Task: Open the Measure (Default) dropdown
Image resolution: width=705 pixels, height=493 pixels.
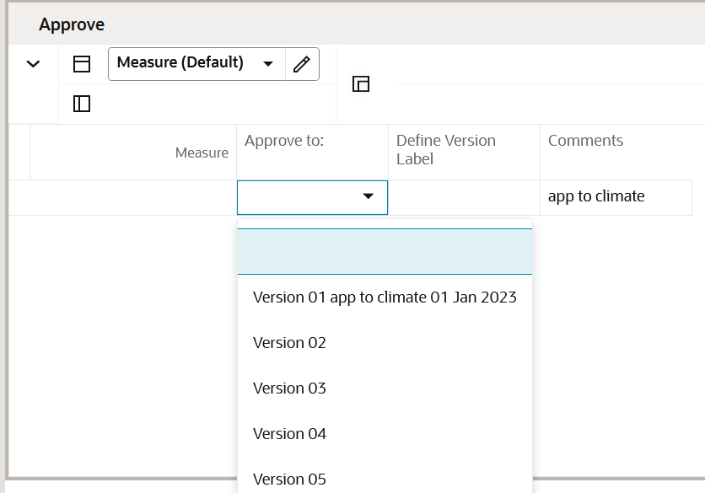Action: [x=196, y=64]
